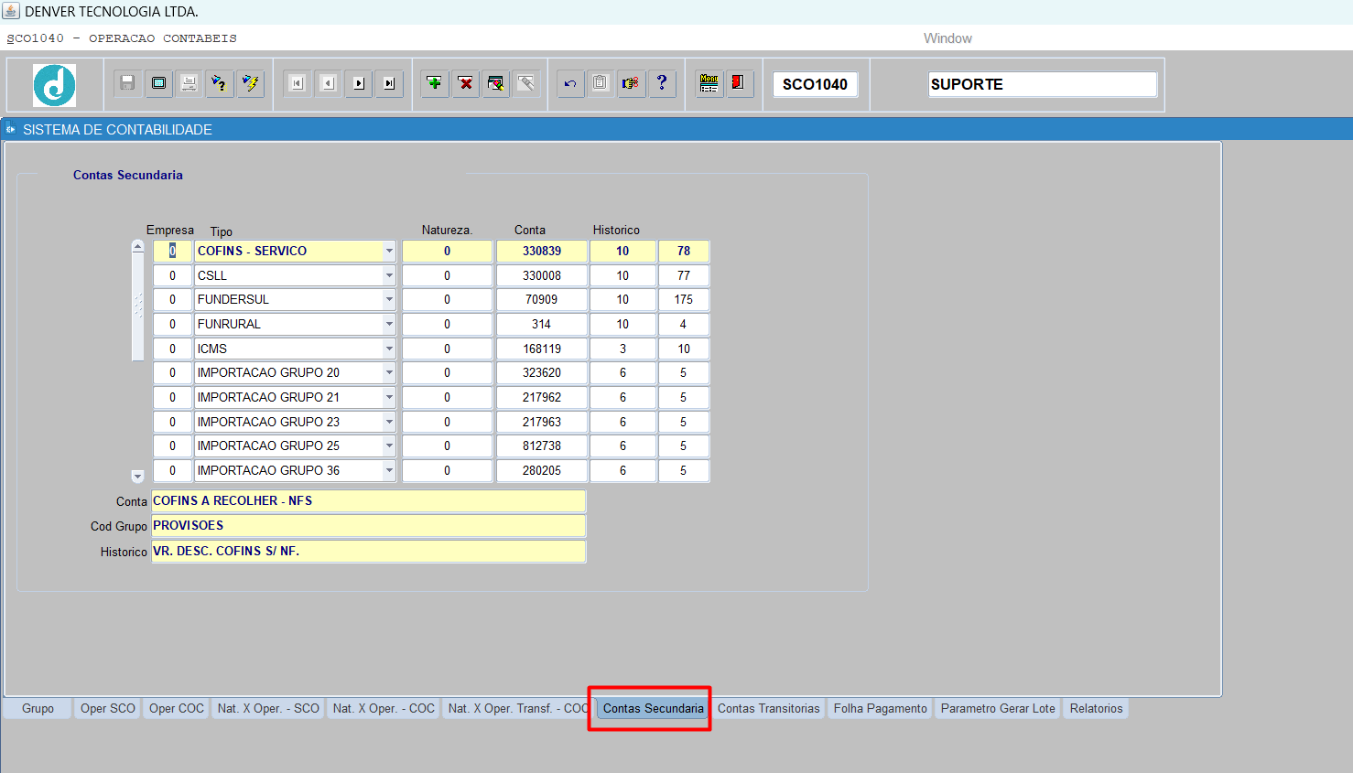Image resolution: width=1353 pixels, height=773 pixels.
Task: Click the SCO1040 program code field
Action: pos(815,84)
